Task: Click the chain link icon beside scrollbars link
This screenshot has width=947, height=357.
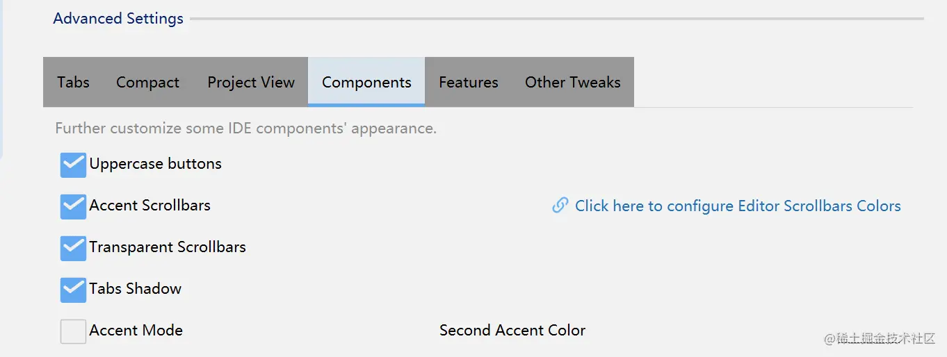Action: (560, 205)
